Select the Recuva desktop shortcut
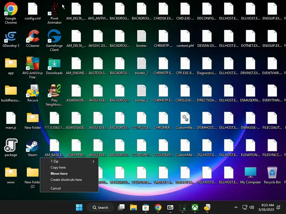Image resolution: width=286 pixels, height=214 pixels. pos(32,93)
